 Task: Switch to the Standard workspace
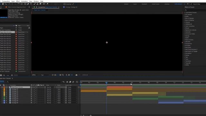click(x=144, y=4)
